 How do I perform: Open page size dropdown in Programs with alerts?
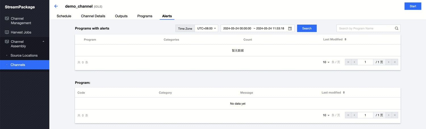click(x=326, y=62)
